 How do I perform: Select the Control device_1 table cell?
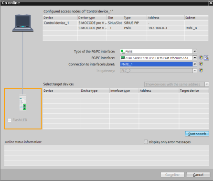click(60, 23)
